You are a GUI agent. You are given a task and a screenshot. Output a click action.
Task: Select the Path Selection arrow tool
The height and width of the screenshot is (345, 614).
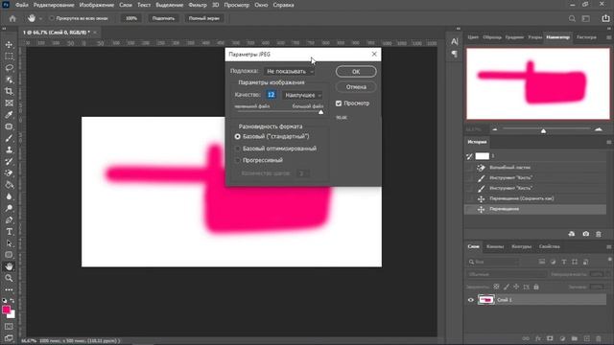(x=9, y=243)
